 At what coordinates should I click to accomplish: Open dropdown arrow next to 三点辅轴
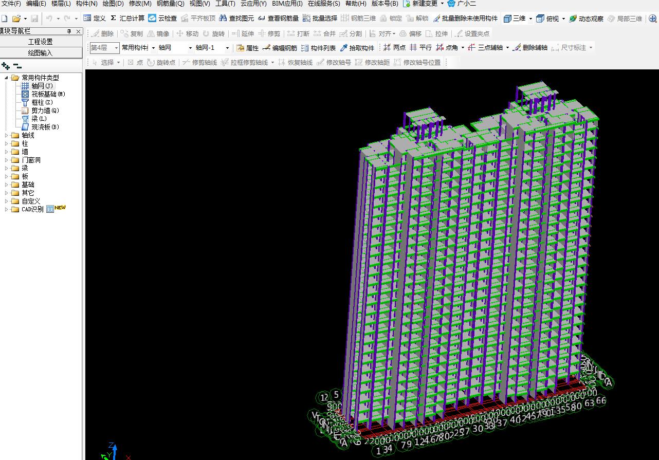[507, 48]
